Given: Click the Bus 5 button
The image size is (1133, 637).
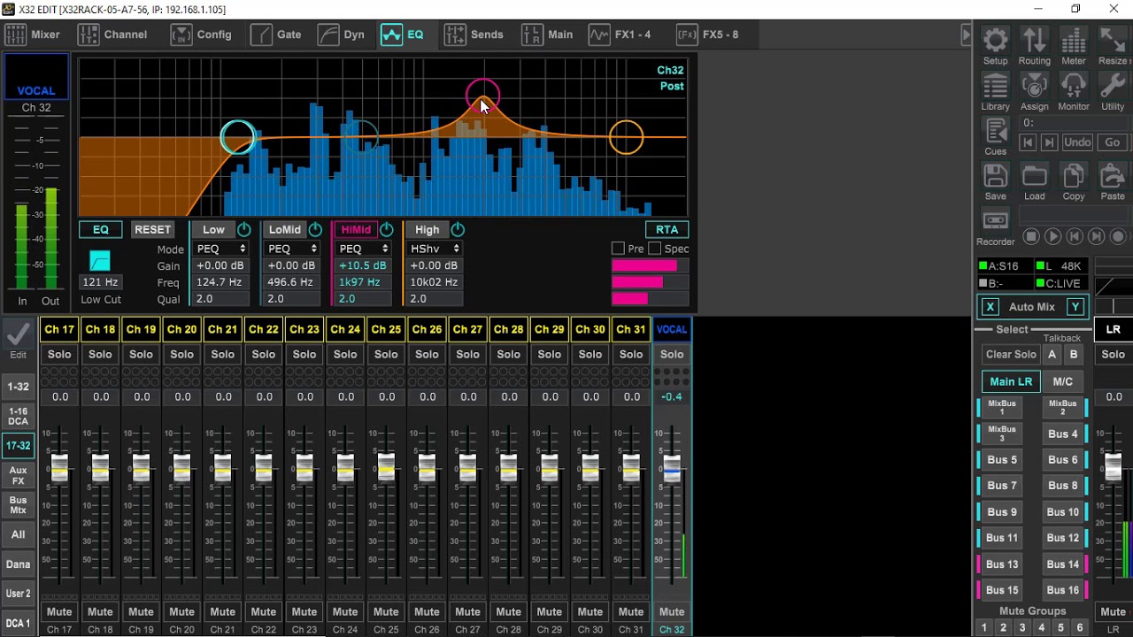Looking at the screenshot, I should tap(1002, 459).
